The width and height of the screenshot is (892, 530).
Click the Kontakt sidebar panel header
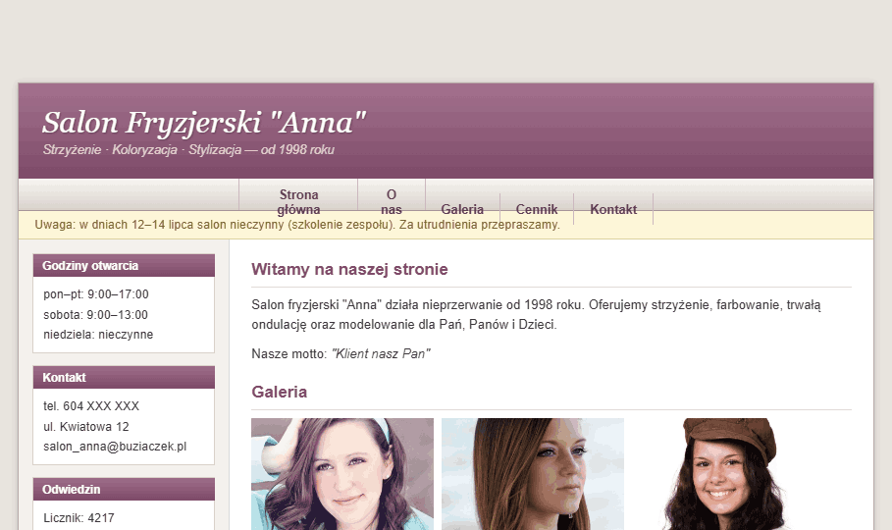[x=124, y=378]
